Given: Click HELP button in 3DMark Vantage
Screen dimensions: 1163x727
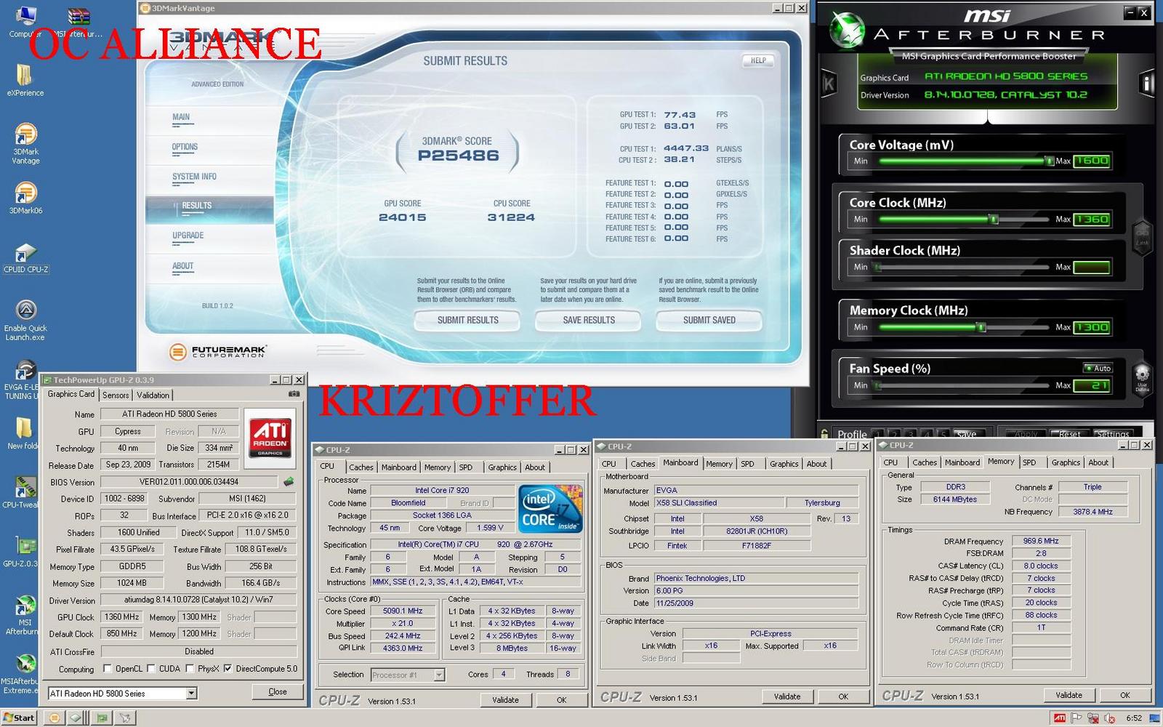Looking at the screenshot, I should tap(758, 60).
